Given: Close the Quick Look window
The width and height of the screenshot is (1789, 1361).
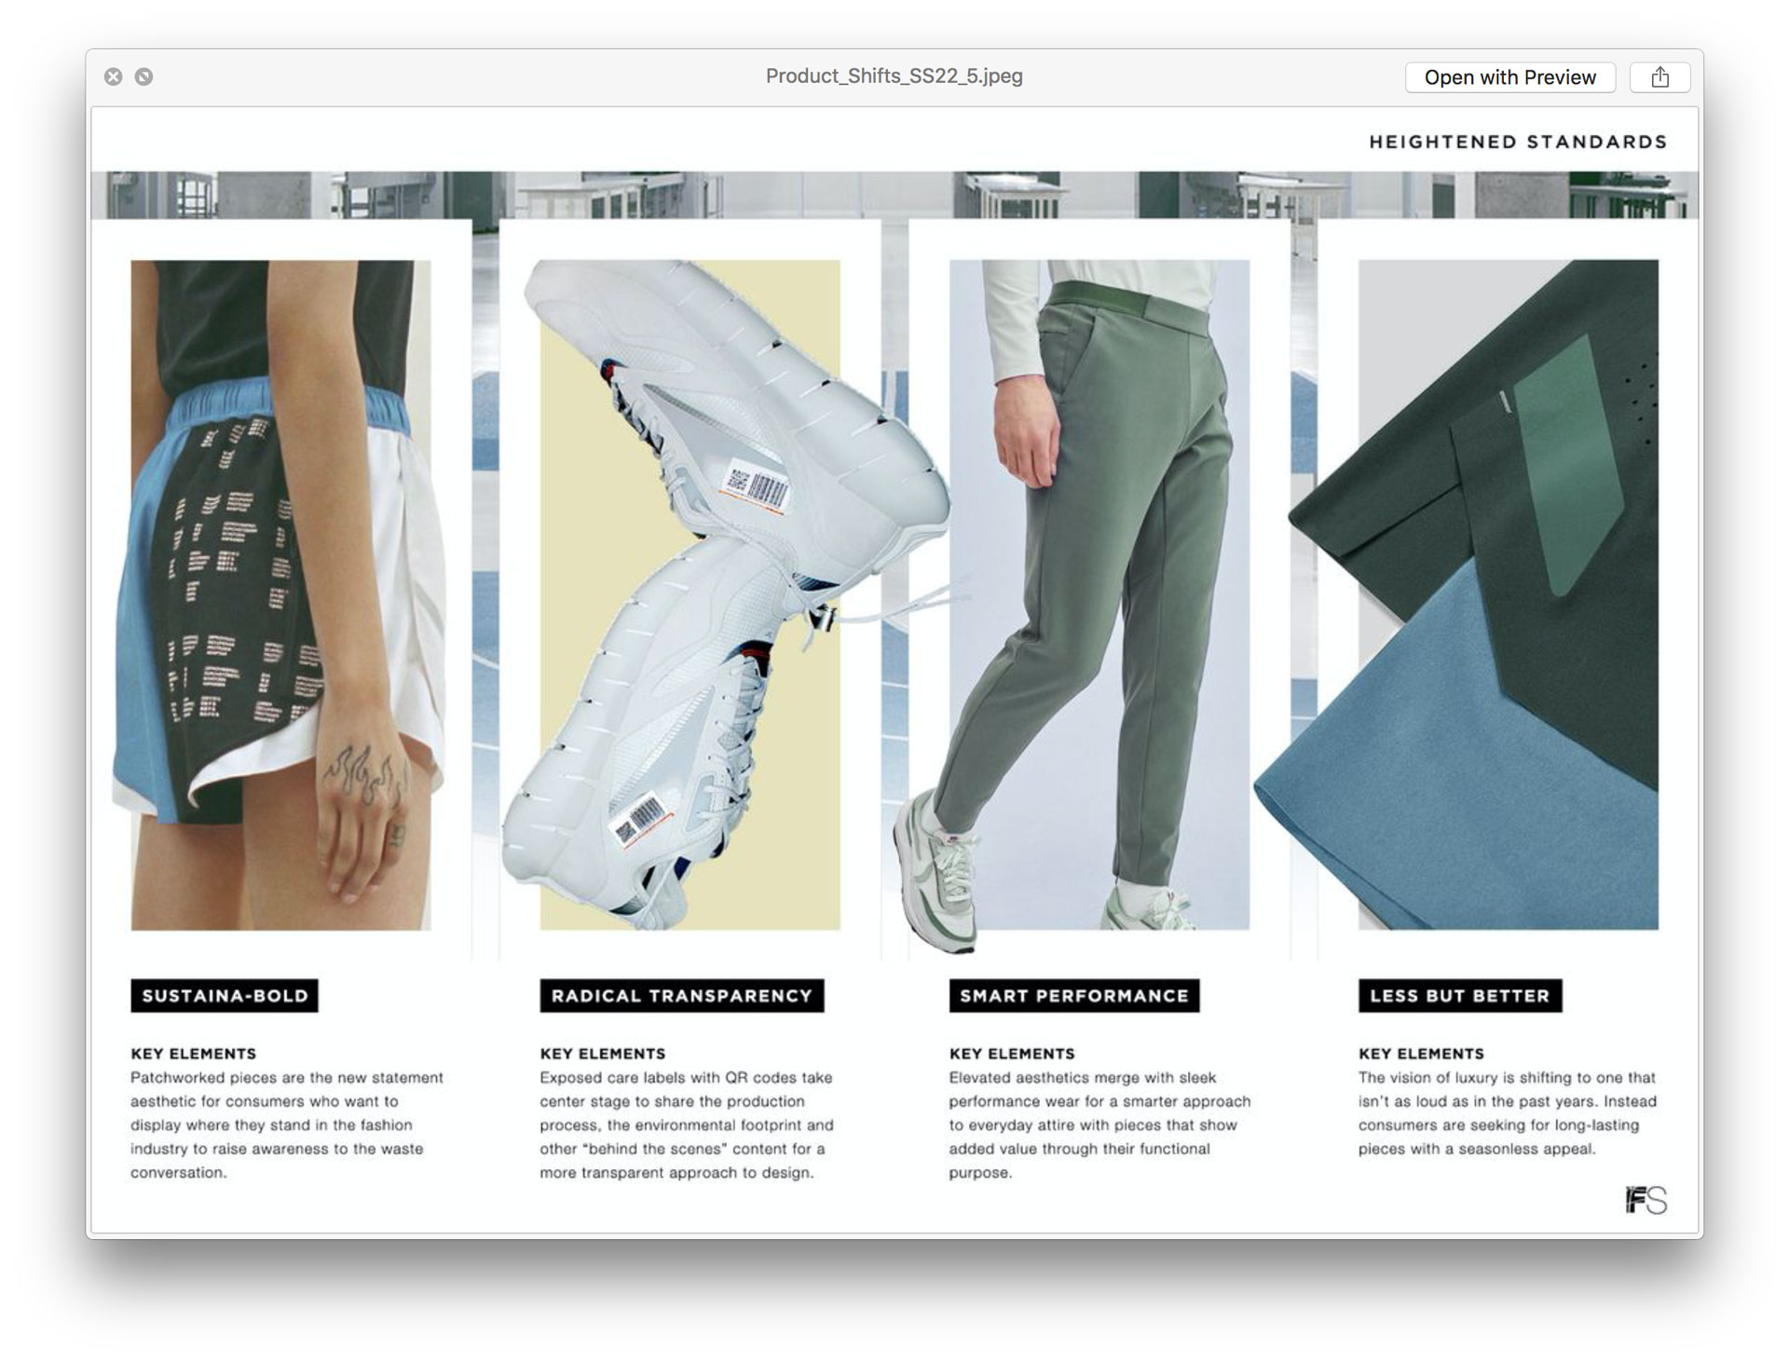Looking at the screenshot, I should (114, 76).
